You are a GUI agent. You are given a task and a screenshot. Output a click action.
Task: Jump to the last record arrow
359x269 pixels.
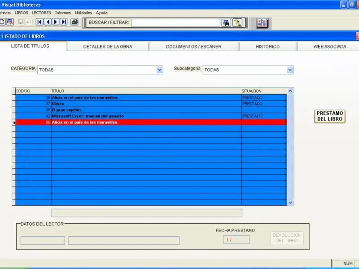[64, 22]
